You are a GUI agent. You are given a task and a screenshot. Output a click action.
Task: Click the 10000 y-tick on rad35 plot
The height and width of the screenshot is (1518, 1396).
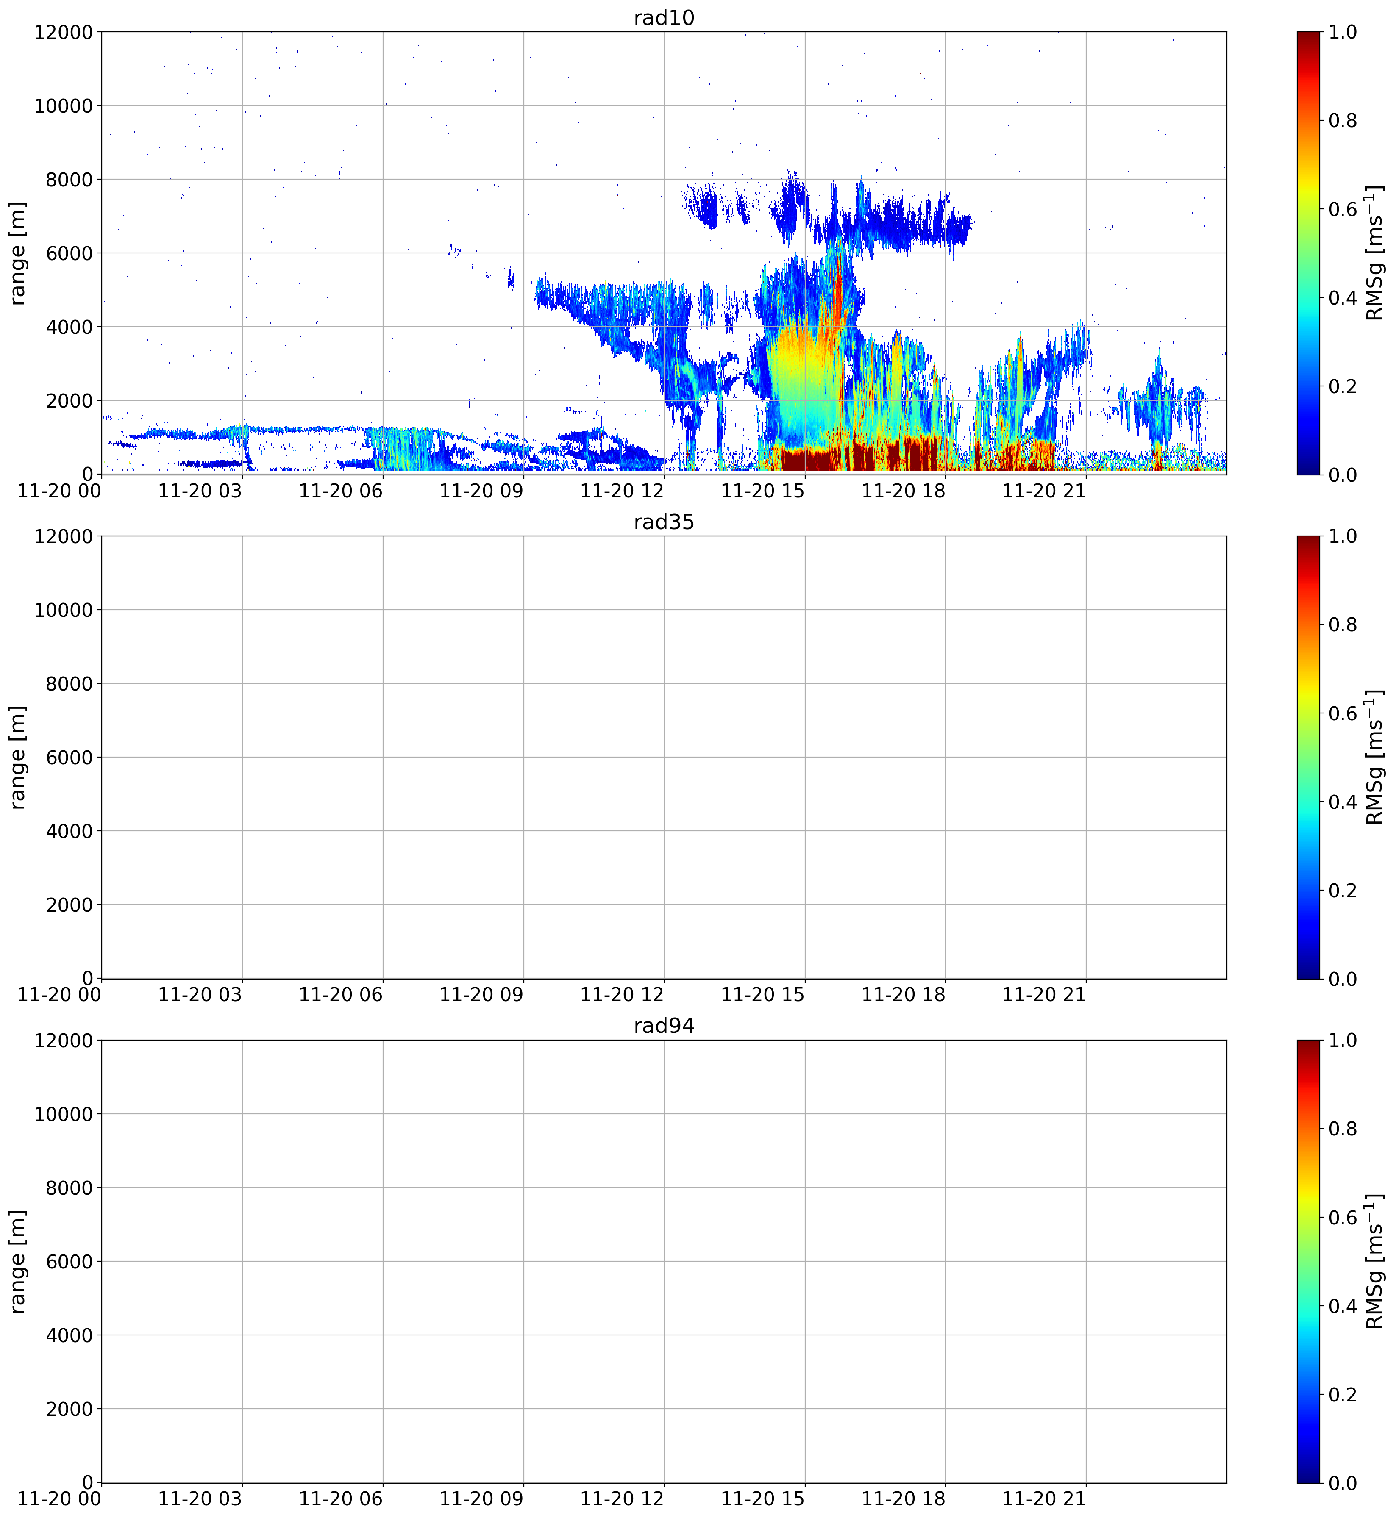click(x=64, y=610)
